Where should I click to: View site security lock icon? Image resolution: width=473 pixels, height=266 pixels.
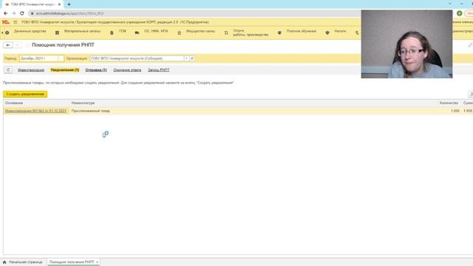pyautogui.click(x=32, y=13)
